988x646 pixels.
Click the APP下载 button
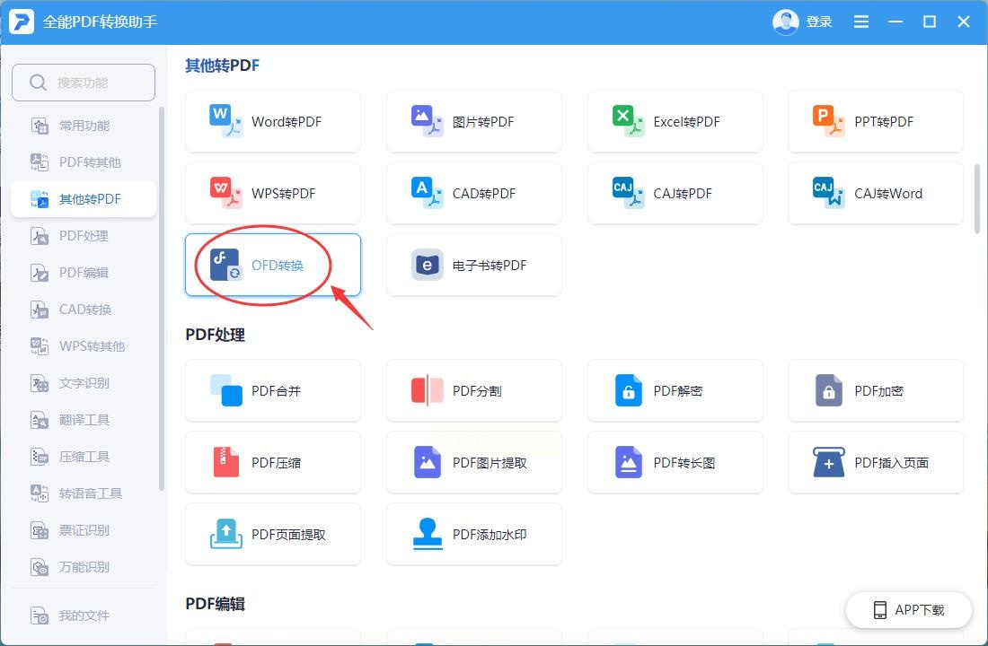click(909, 609)
